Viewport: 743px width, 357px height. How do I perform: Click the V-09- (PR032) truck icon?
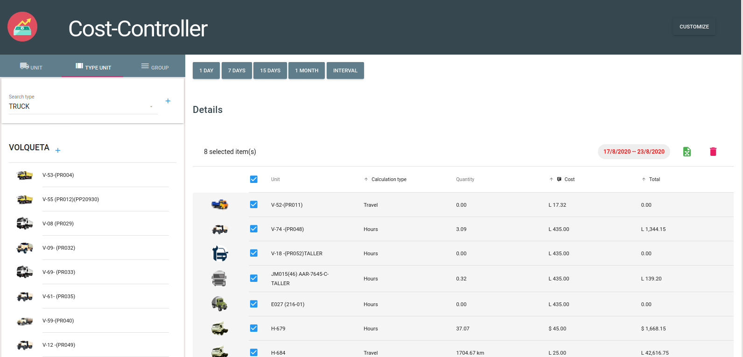coord(25,248)
